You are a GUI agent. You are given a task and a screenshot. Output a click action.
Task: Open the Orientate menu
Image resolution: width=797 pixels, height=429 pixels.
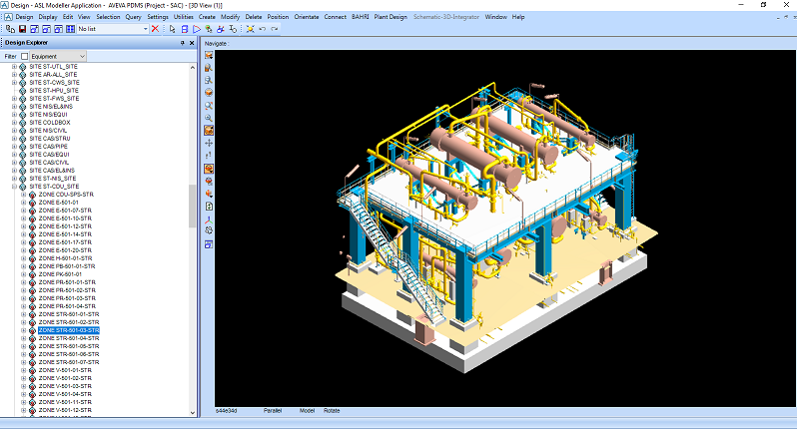pyautogui.click(x=307, y=17)
